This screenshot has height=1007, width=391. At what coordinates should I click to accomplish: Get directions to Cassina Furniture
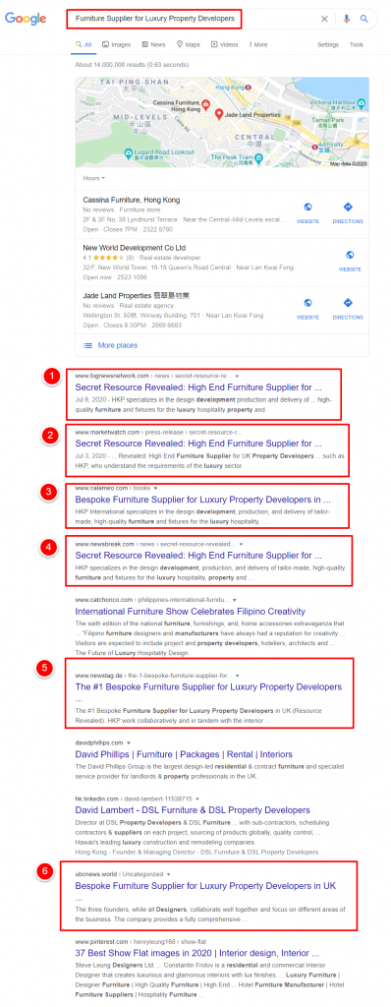(348, 207)
